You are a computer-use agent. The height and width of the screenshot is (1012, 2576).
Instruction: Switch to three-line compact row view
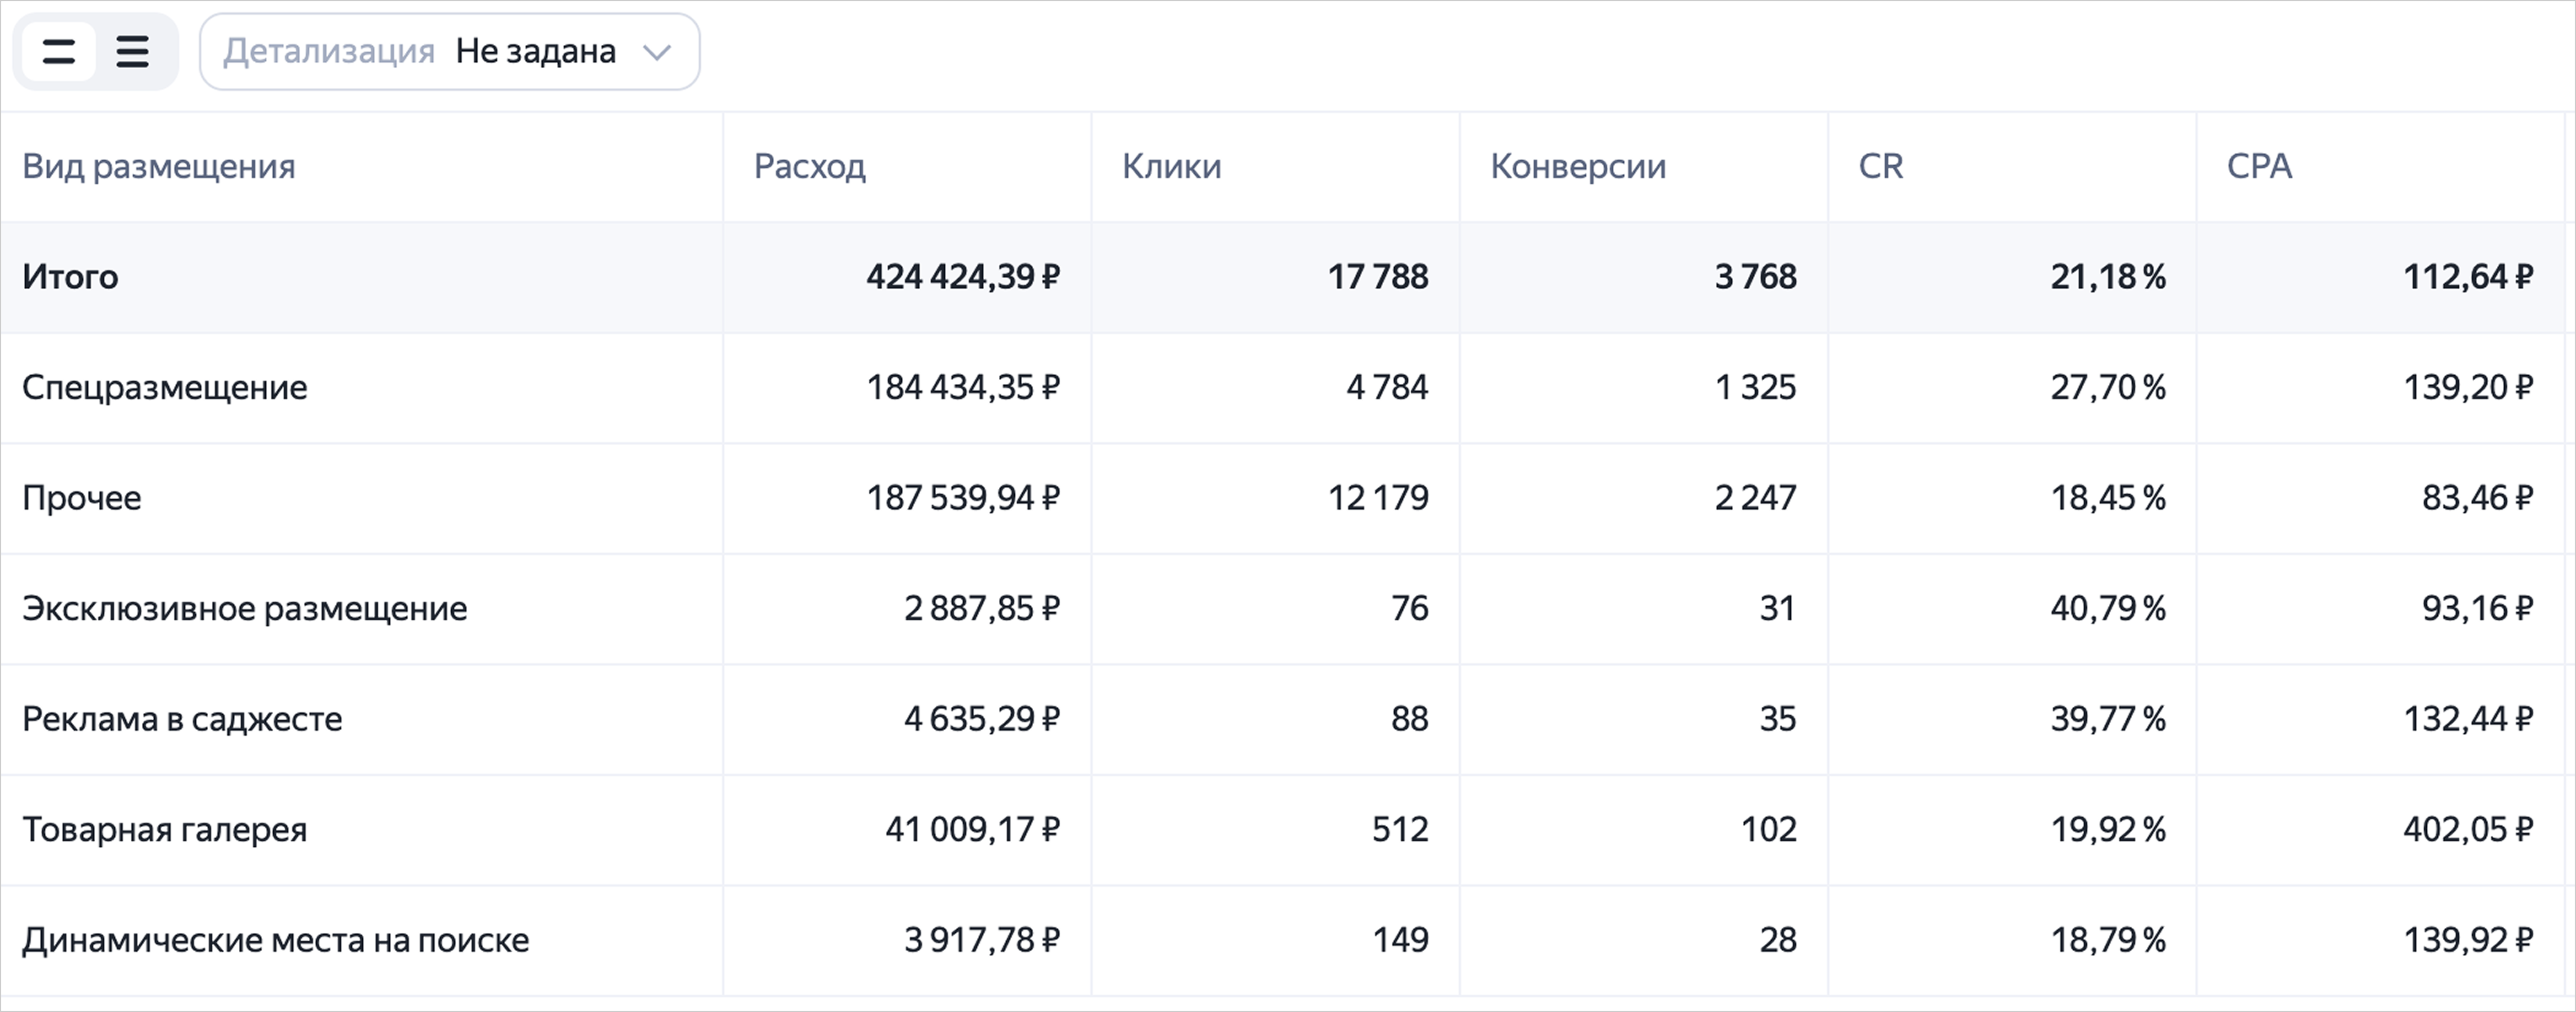click(133, 52)
